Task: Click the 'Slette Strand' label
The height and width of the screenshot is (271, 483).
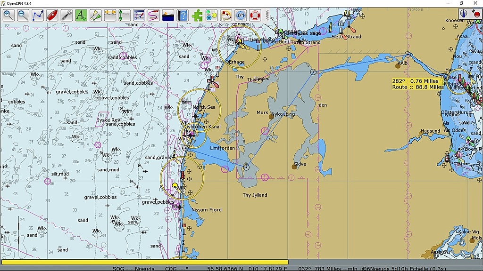Action: click(346, 37)
